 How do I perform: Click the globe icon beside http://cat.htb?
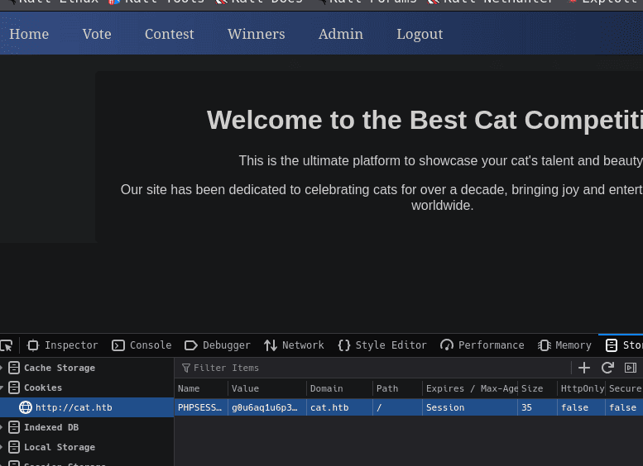click(x=26, y=407)
